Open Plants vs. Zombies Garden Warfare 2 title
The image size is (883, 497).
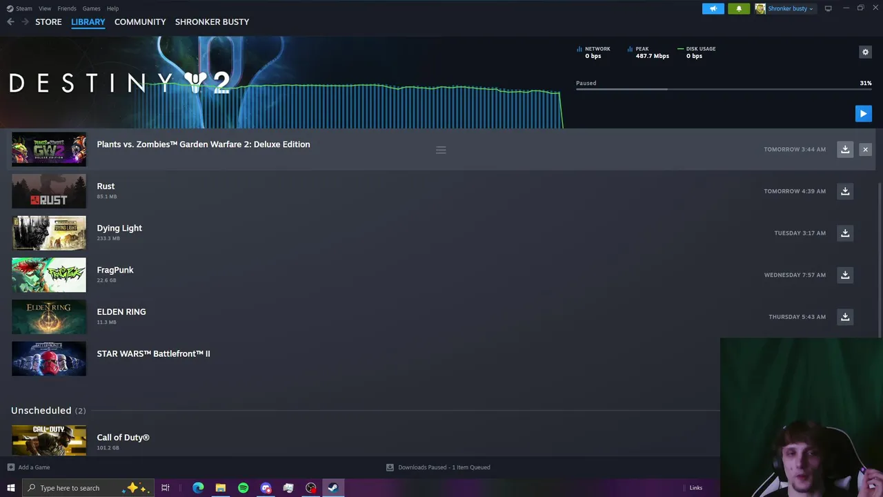pyautogui.click(x=204, y=144)
